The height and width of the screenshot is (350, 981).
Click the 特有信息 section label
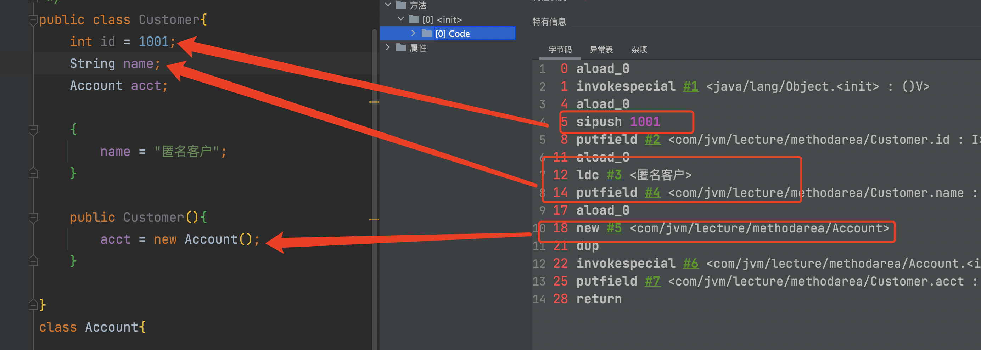[549, 22]
